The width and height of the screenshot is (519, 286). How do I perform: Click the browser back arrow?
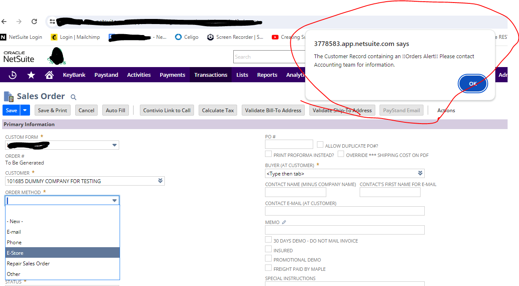pos(4,22)
